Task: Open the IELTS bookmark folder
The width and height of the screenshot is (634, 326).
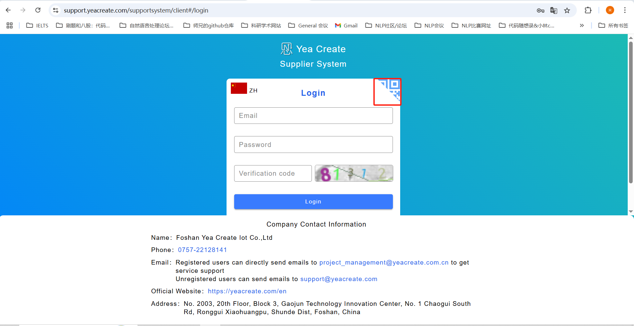Action: [x=37, y=25]
